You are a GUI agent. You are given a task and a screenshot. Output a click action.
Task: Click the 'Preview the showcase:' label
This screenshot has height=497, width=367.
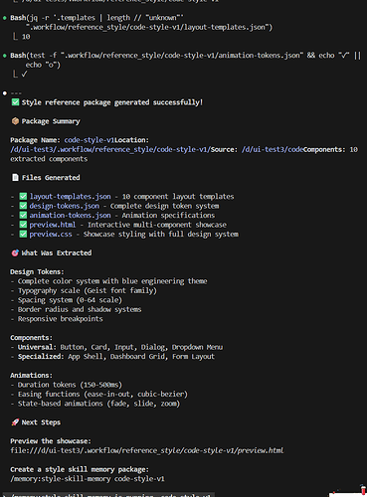(51, 441)
